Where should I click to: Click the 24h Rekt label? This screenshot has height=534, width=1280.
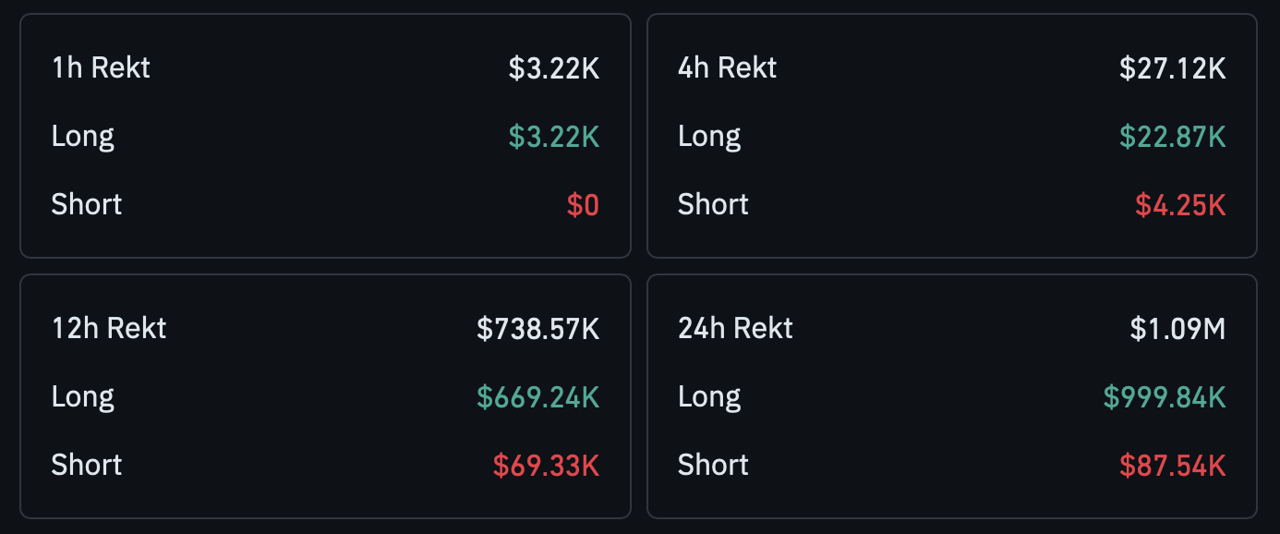(735, 329)
